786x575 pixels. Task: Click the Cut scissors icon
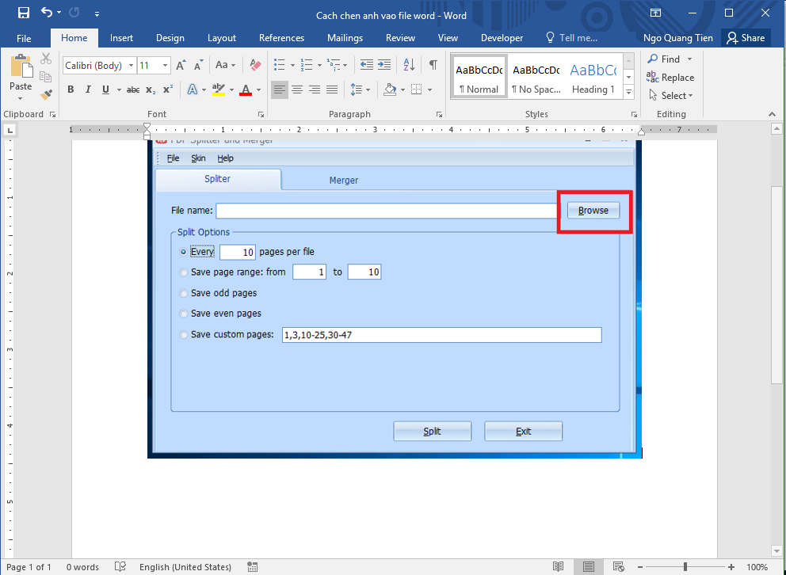tap(46, 59)
